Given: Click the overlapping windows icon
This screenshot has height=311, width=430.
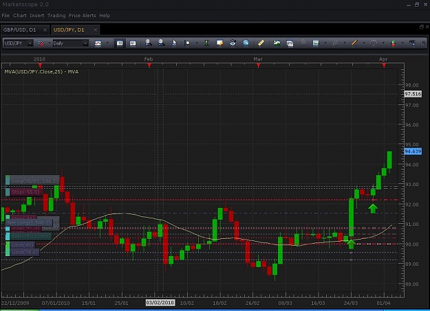Looking at the screenshot, I should [x=290, y=43].
